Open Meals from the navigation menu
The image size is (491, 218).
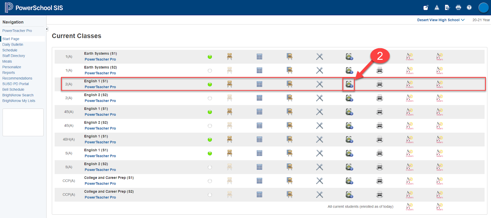(7, 61)
